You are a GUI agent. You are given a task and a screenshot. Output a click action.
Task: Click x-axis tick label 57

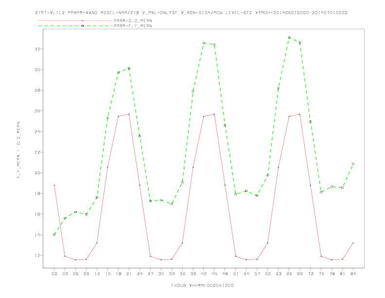point(257,274)
